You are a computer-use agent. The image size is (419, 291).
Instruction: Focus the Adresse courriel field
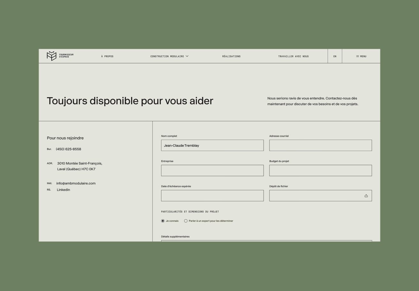320,145
